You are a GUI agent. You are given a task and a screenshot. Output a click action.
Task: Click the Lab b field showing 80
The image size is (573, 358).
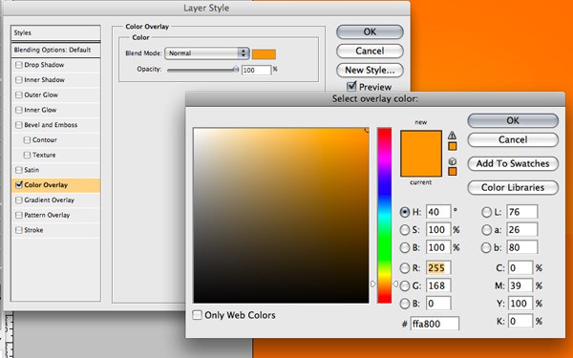(521, 247)
